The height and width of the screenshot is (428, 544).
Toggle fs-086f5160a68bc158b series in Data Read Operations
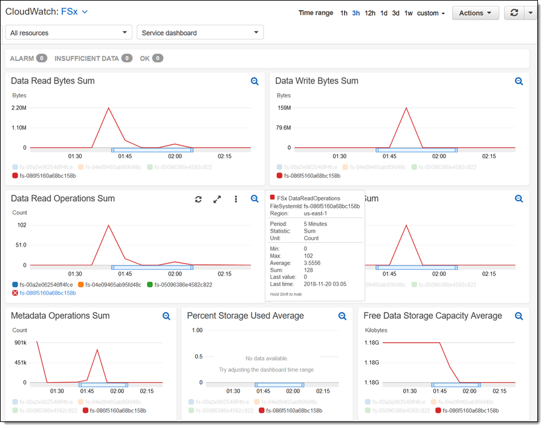click(x=44, y=293)
